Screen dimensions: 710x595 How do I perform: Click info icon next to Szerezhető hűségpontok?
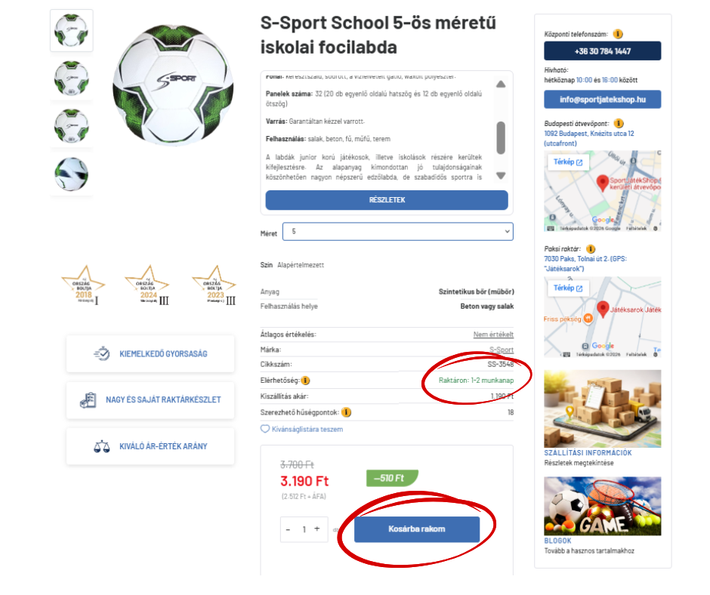click(347, 412)
